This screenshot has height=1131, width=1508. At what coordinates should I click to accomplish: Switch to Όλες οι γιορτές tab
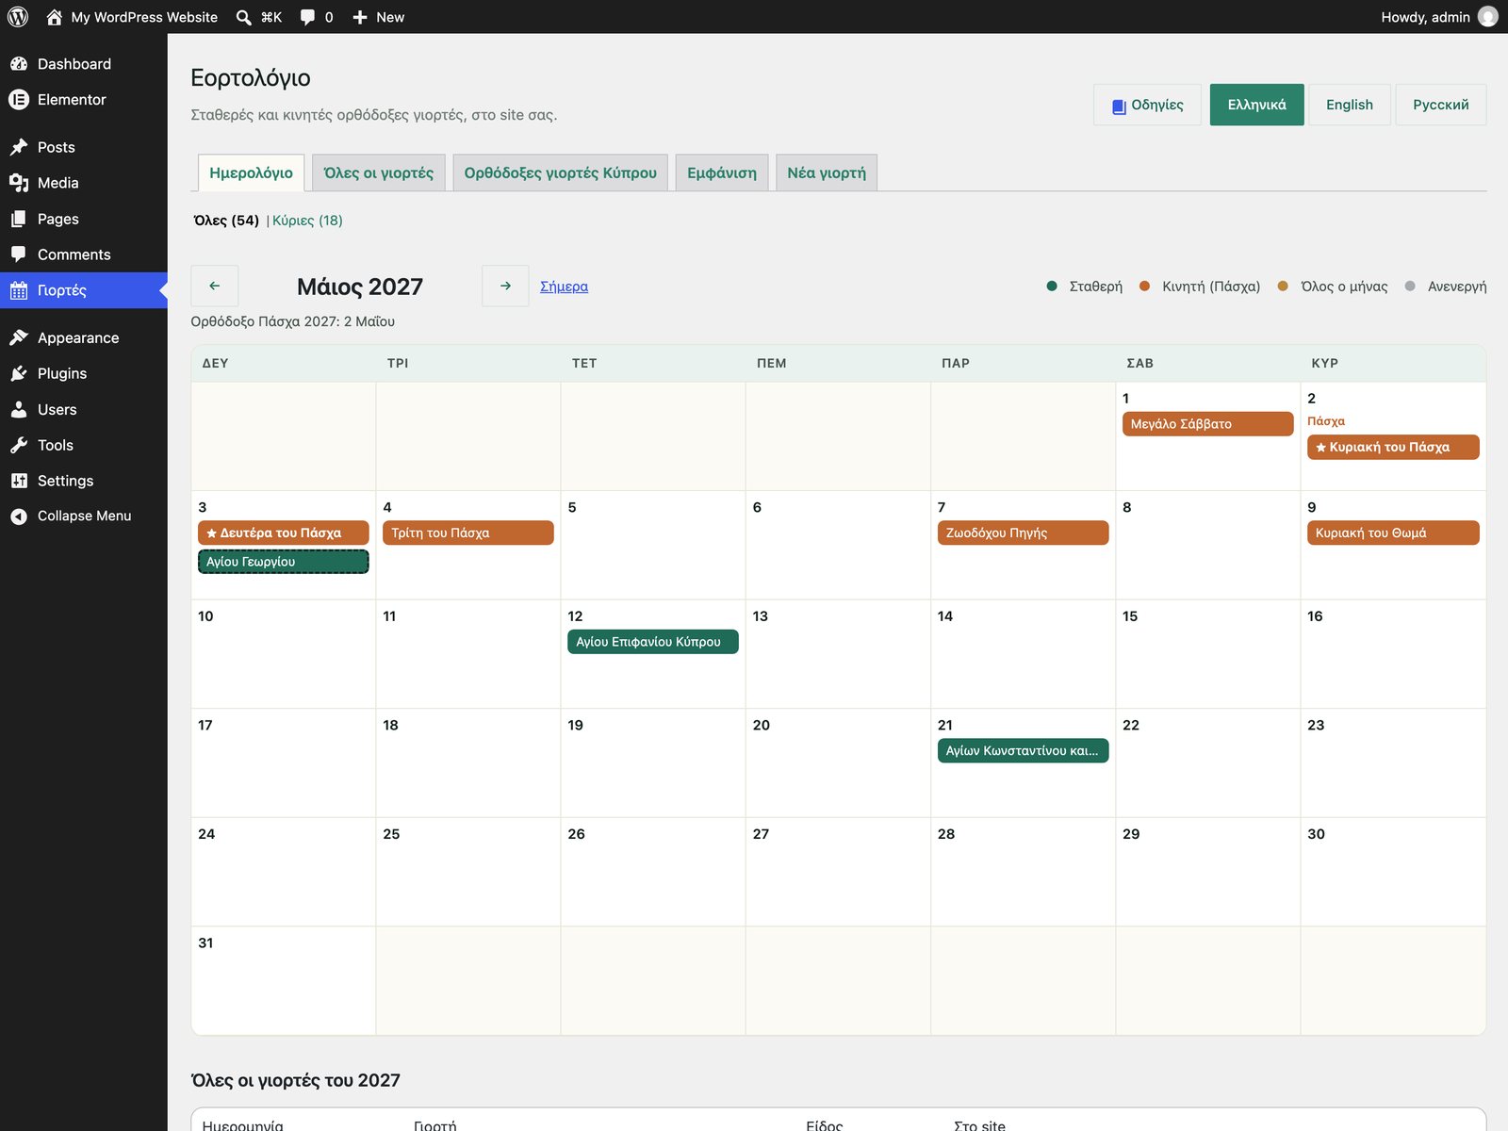[379, 172]
